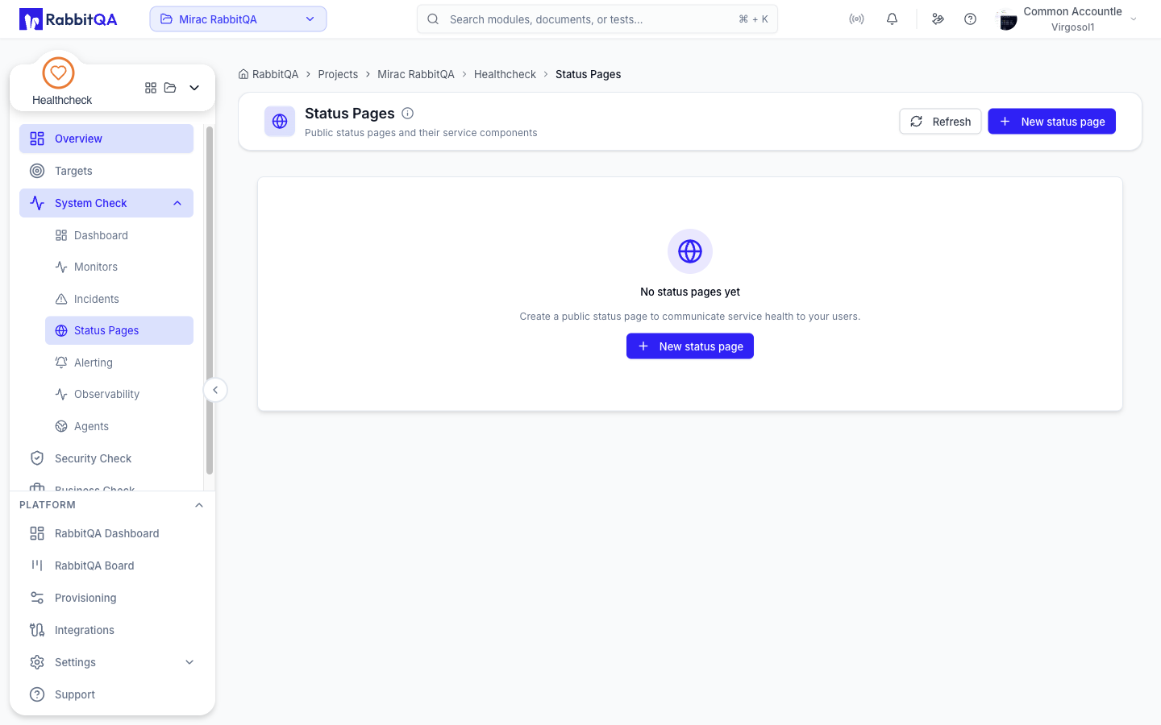Click the globe icon in empty state

(x=690, y=251)
